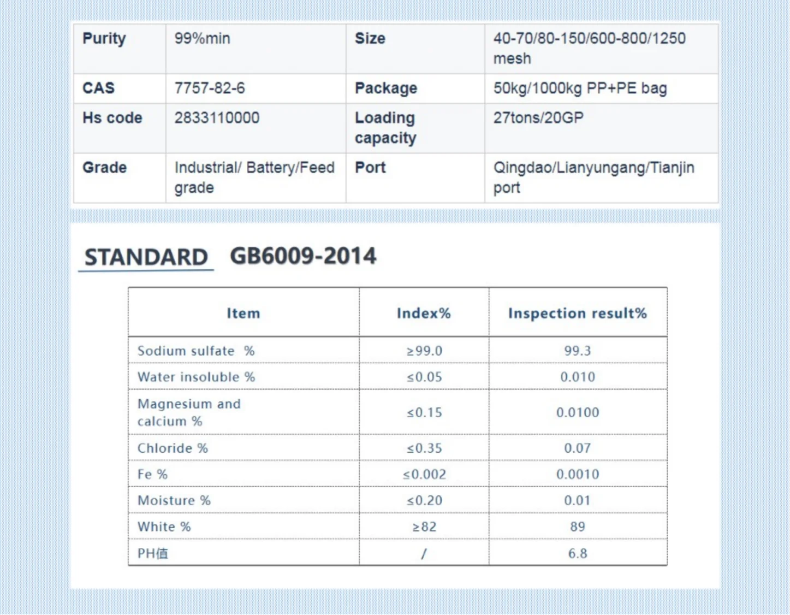Click the 'Fe %' row label
This screenshot has height=615, width=790.
[x=152, y=474]
